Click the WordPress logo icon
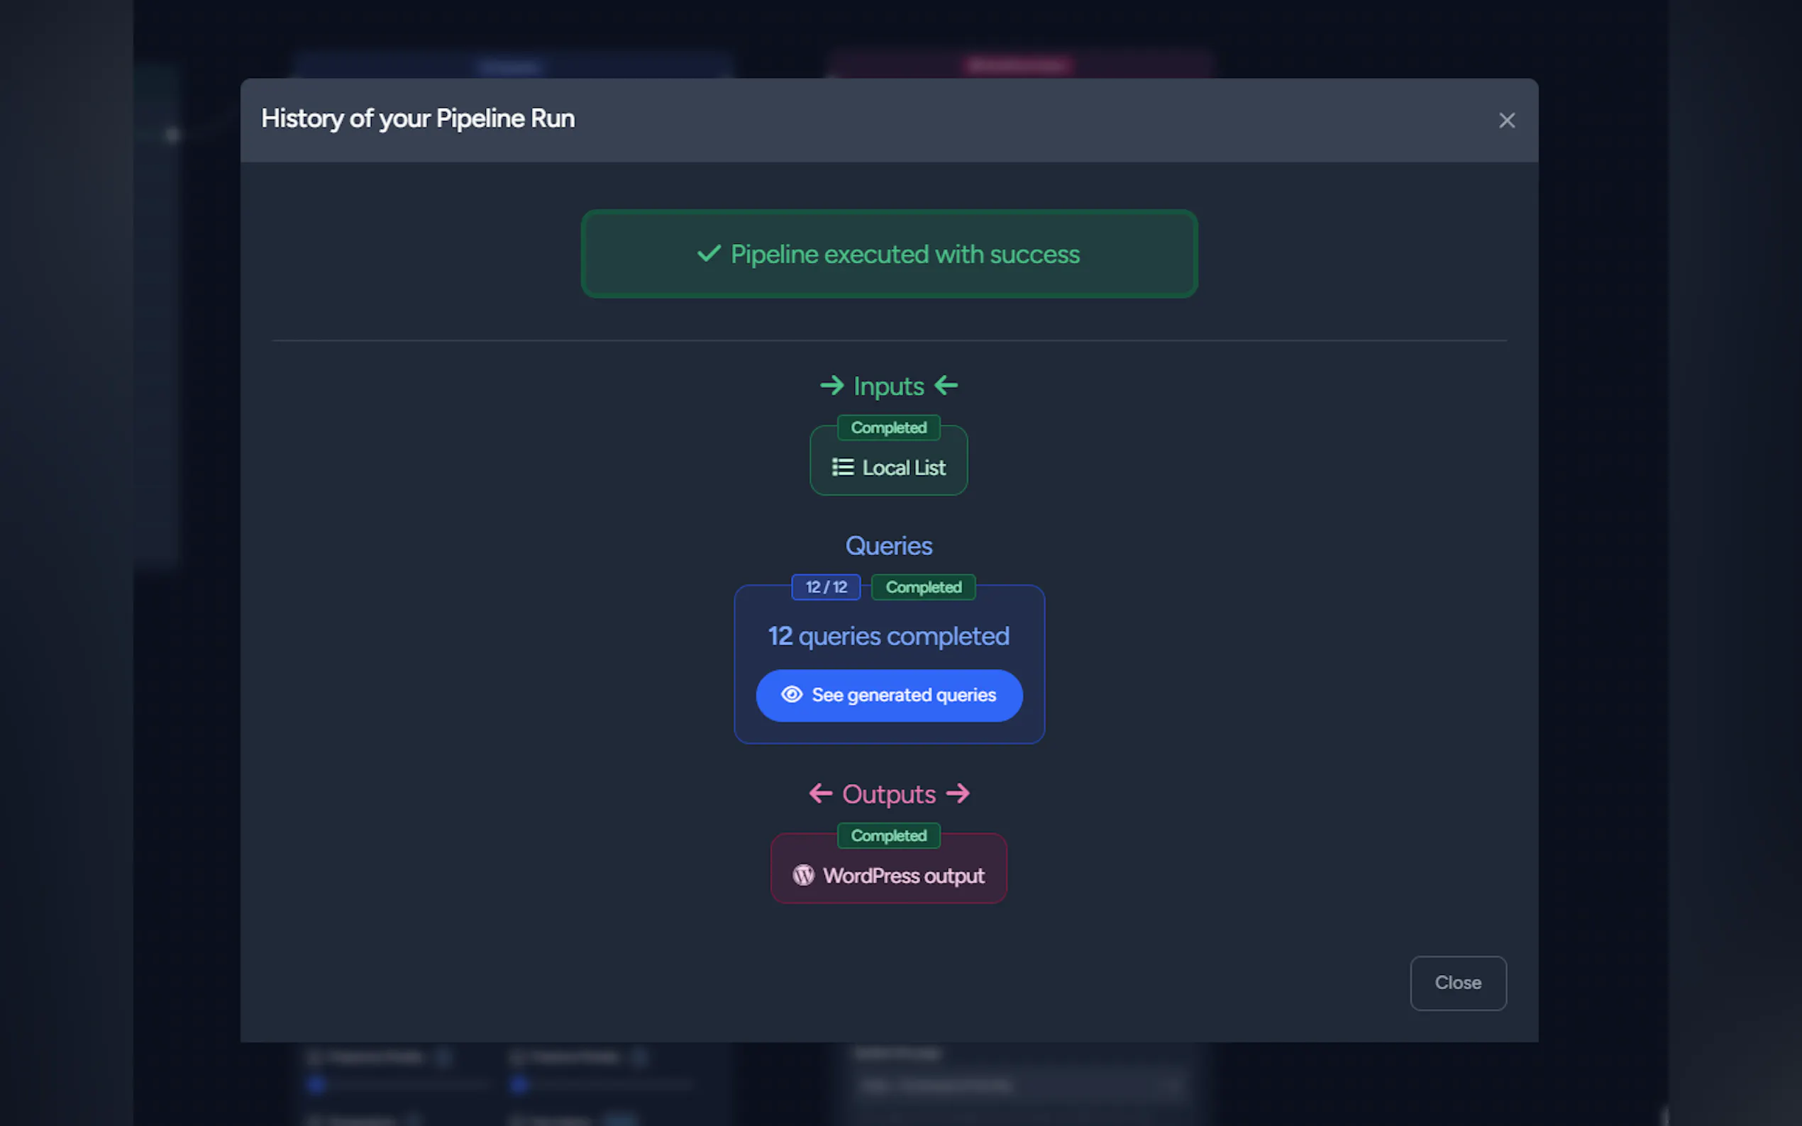Screen dimensions: 1802x1126 (x=803, y=875)
